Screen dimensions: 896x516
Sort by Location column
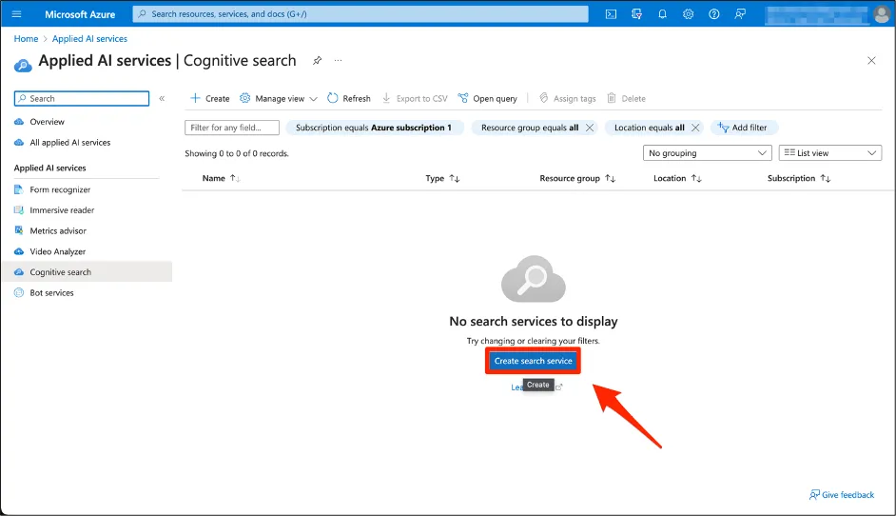coord(677,178)
